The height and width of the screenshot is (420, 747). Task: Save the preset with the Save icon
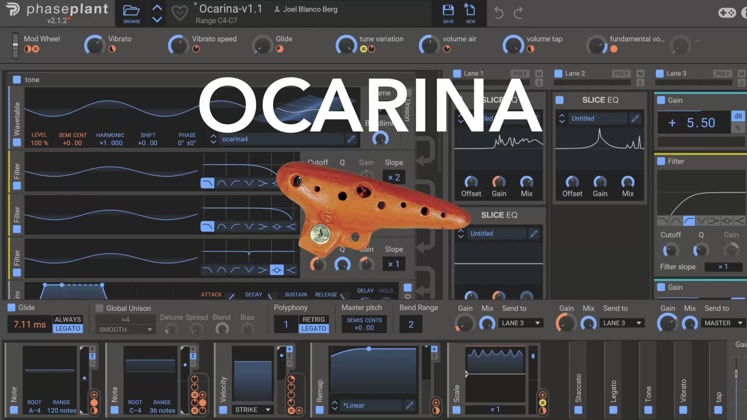pos(448,13)
